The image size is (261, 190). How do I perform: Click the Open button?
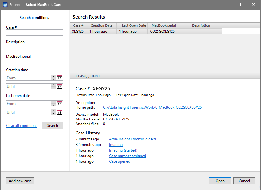point(220,181)
